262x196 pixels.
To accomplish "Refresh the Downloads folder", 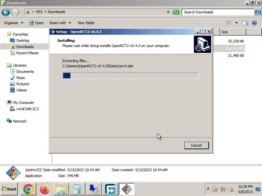I will coord(176,12).
